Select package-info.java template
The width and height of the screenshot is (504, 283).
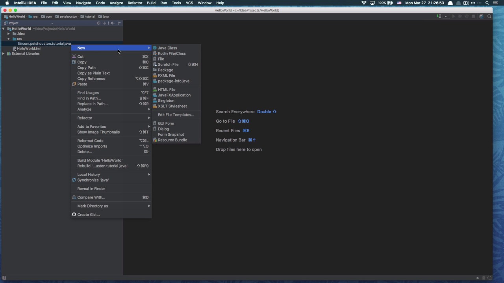coord(176,81)
